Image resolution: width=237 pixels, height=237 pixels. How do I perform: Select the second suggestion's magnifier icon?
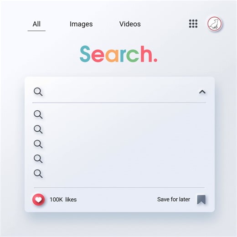(38, 129)
